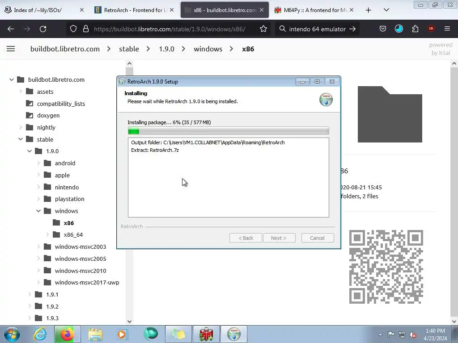Switch to the RetroArch Frontend tab
Viewport: 458px width, 343px height.
pyautogui.click(x=131, y=10)
